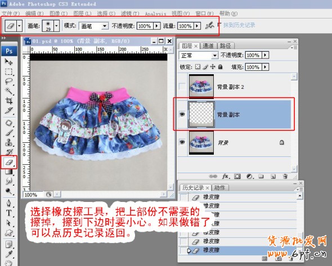Select the Magic Wand tool
The height and width of the screenshot is (266, 332).
pos(9,91)
